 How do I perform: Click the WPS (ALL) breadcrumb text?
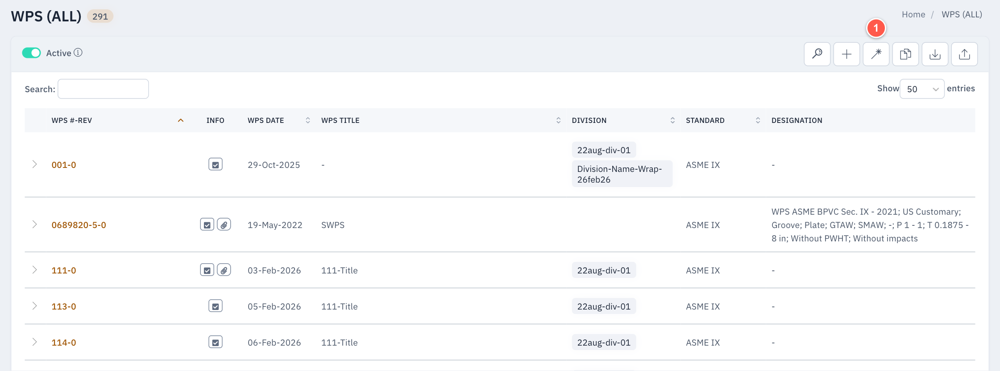click(962, 14)
